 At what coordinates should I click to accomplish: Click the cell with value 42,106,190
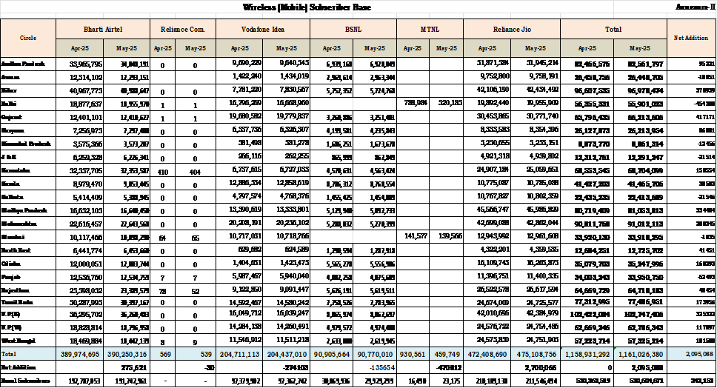[x=487, y=90]
